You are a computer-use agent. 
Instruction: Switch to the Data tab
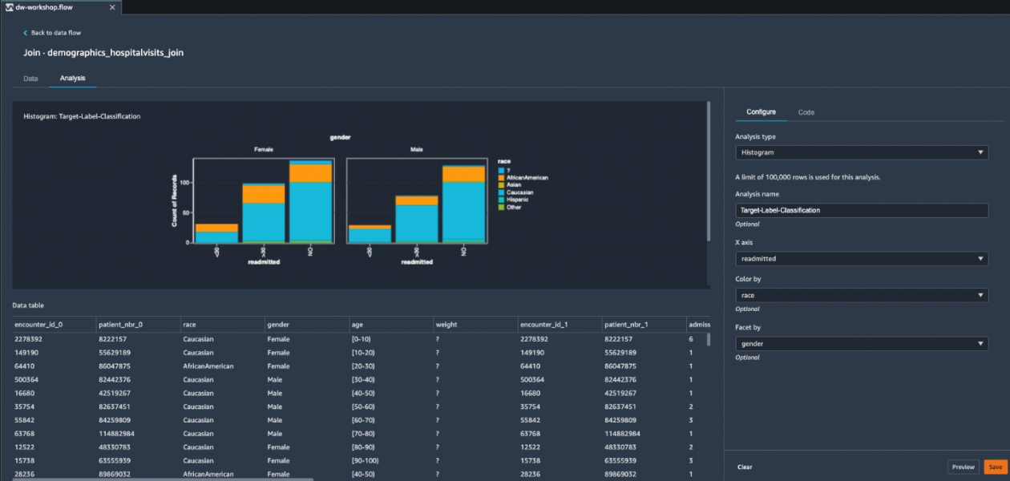(30, 78)
